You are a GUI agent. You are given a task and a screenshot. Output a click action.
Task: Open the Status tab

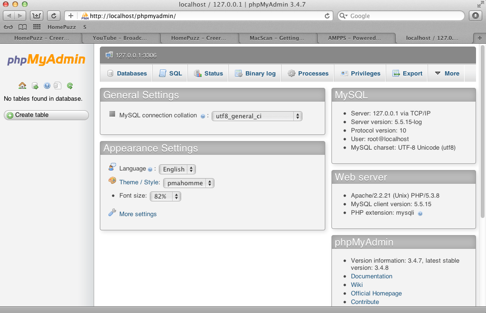pyautogui.click(x=208, y=73)
